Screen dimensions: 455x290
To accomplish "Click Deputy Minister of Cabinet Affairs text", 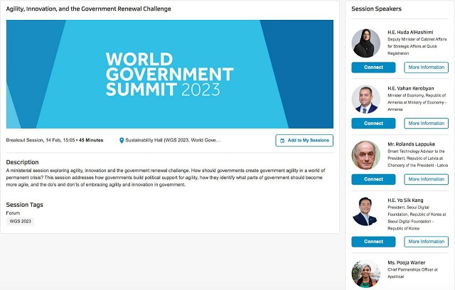I will point(417,46).
